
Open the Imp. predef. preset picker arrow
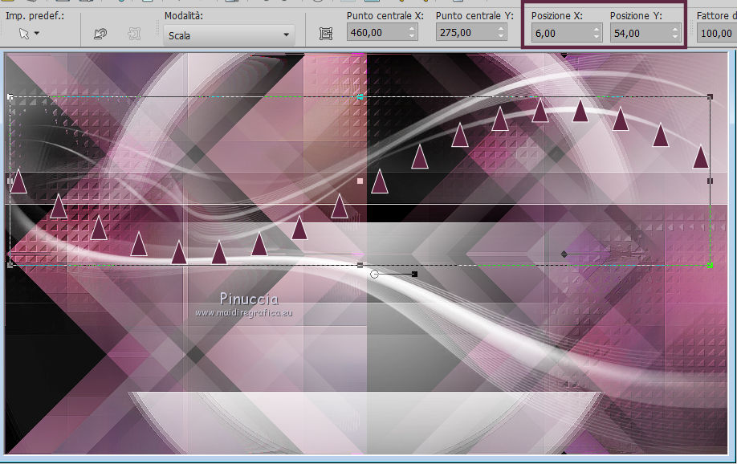(x=37, y=34)
